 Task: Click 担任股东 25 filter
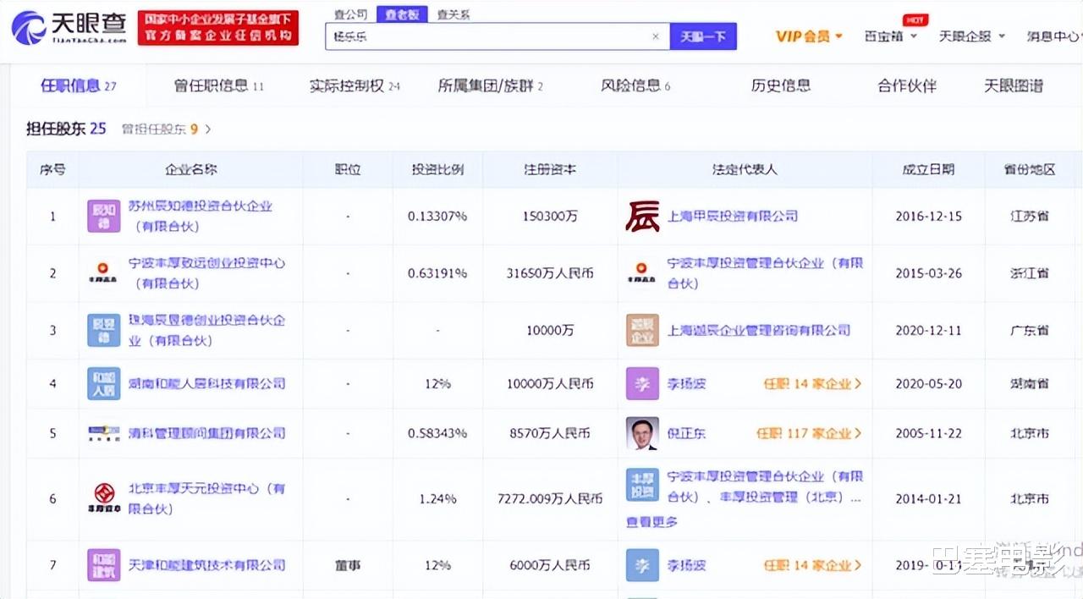coord(66,129)
